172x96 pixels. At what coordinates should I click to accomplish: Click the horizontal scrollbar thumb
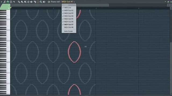coord(61,5)
